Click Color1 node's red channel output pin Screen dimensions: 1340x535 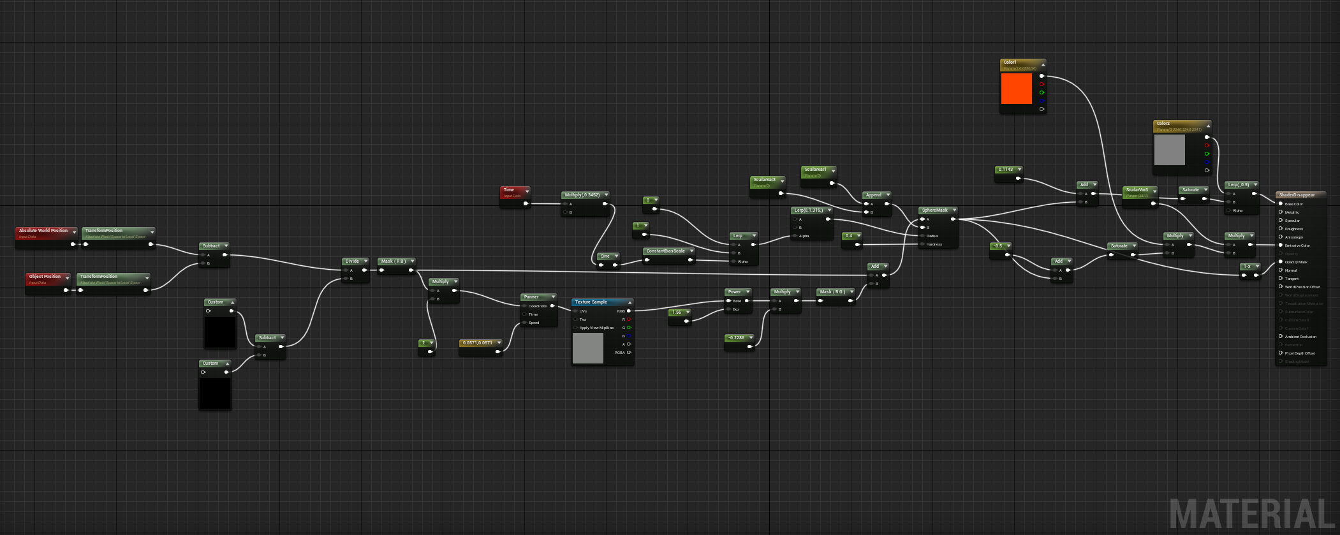click(1042, 84)
